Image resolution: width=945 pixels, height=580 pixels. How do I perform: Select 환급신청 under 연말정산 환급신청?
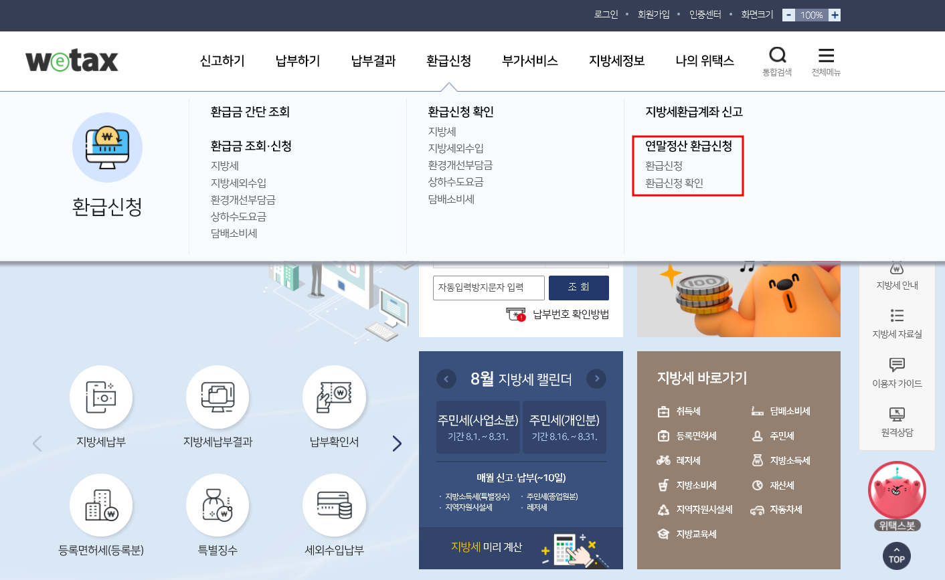[x=664, y=166]
